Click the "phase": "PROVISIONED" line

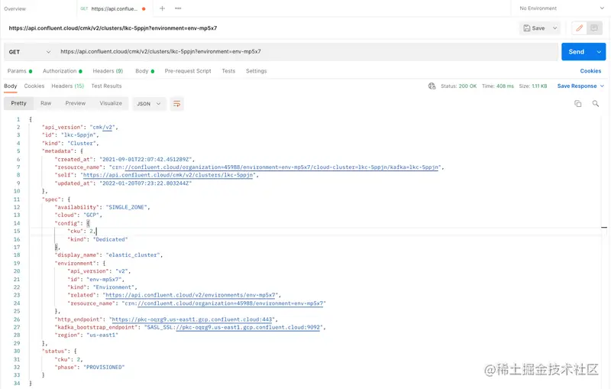coord(89,367)
